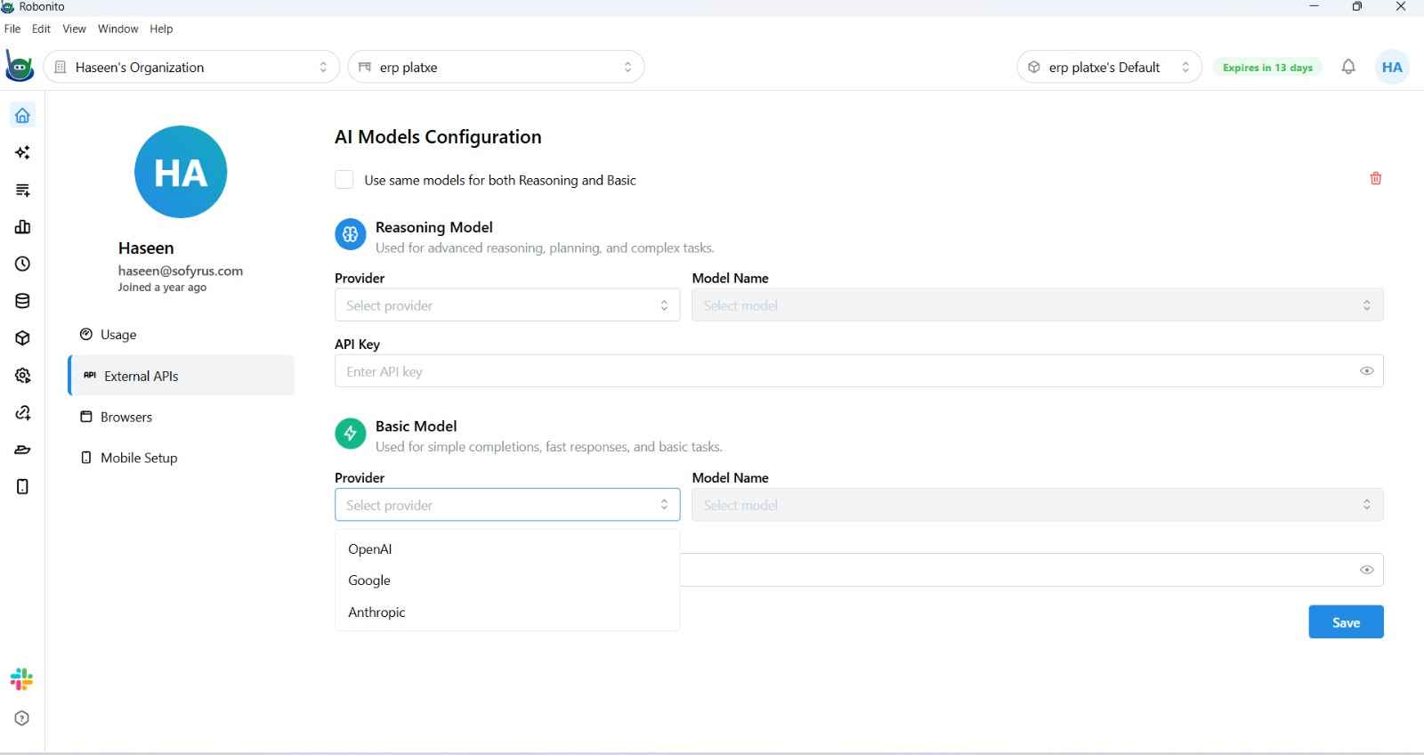Open the erp platxe project dropdown

tap(496, 67)
